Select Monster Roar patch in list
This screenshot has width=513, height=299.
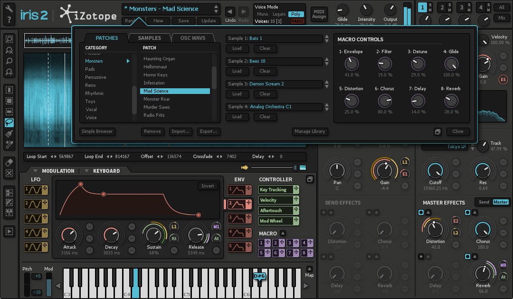point(157,99)
